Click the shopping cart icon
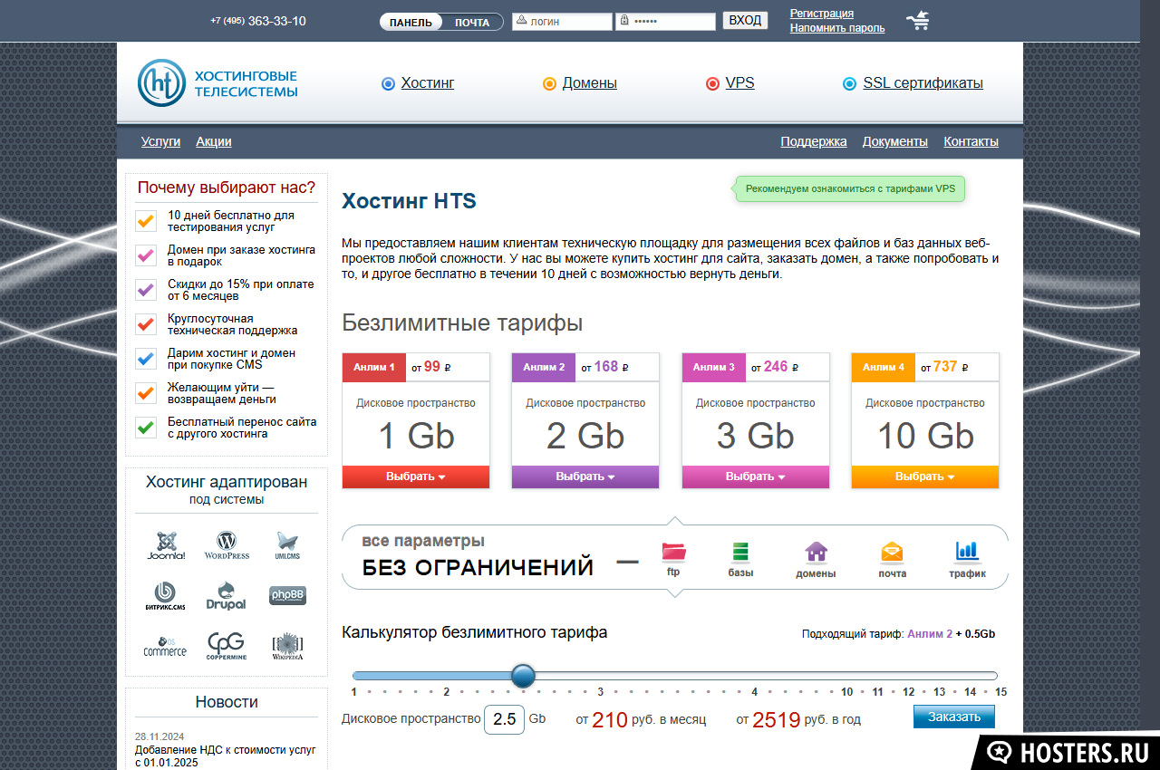 (x=918, y=21)
